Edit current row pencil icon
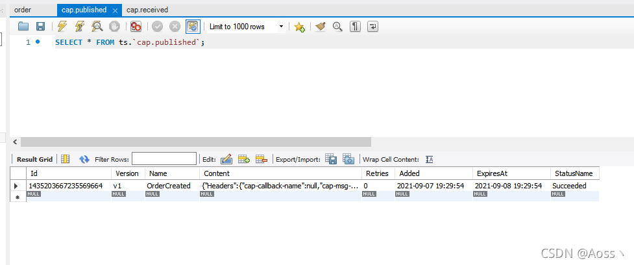The image size is (634, 265). (x=226, y=159)
